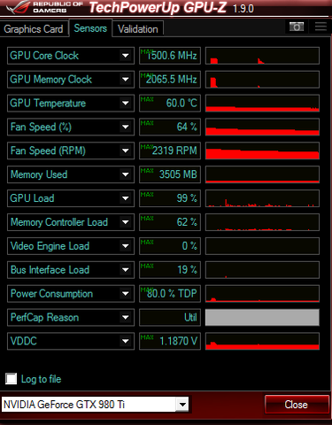Open the Fan Speed (%) dropdown
Screen dimensions: 332x425
click(x=126, y=127)
